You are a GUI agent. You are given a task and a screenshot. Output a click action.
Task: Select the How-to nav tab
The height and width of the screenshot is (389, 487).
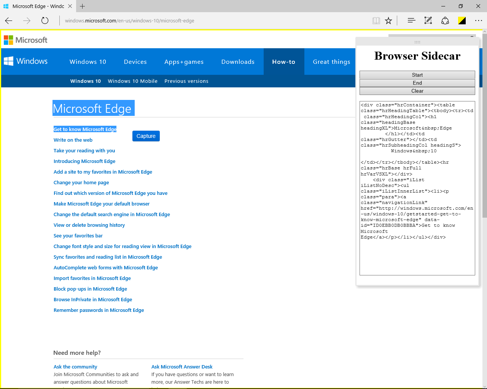284,62
